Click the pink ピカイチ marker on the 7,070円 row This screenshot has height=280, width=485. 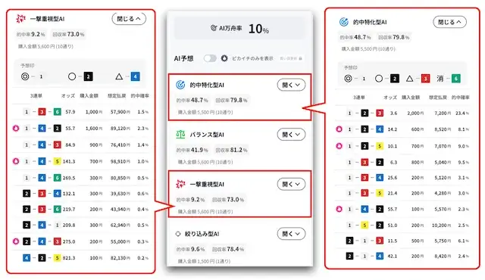(339, 146)
